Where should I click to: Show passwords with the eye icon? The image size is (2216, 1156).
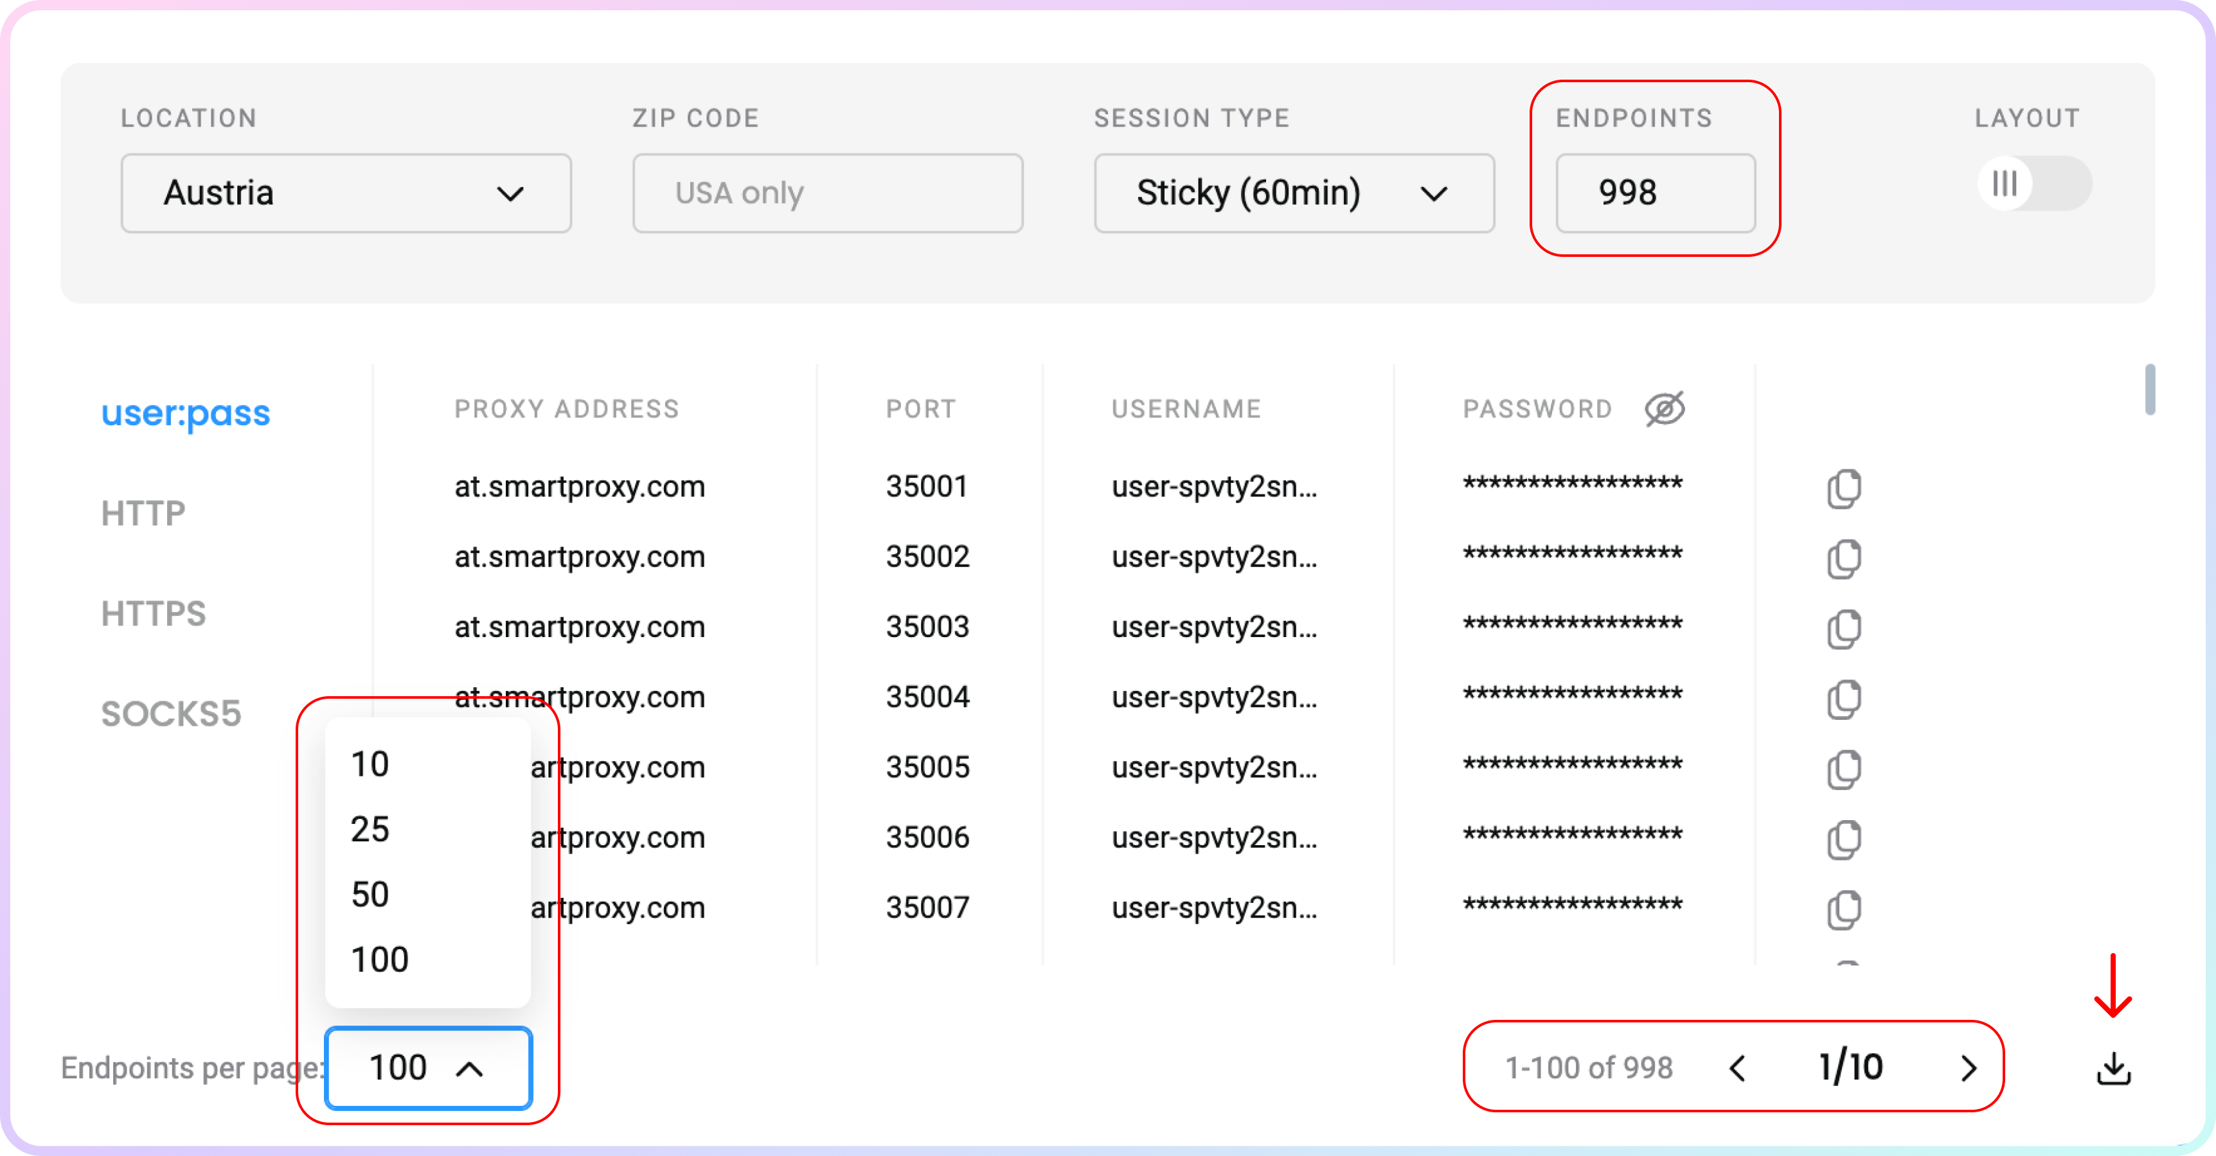[x=1665, y=409]
